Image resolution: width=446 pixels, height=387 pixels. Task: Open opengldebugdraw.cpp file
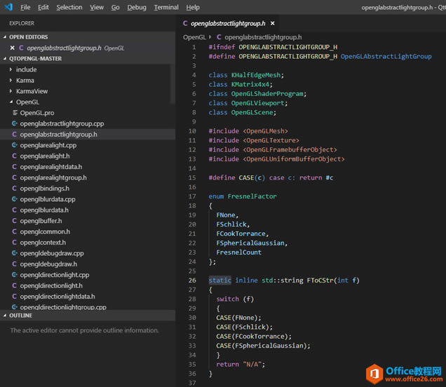click(x=88, y=253)
